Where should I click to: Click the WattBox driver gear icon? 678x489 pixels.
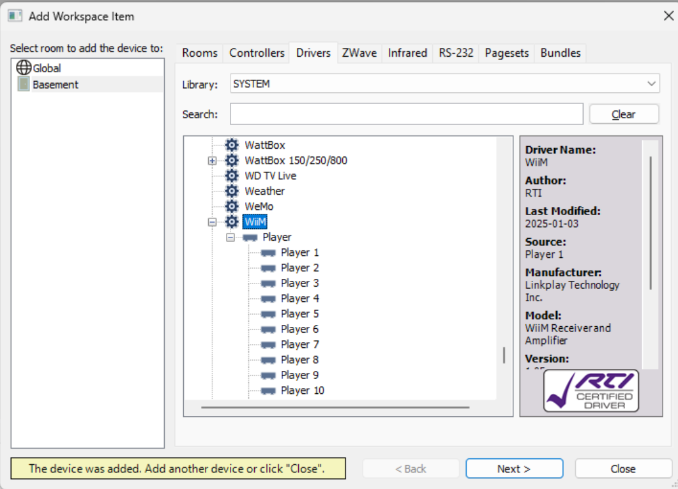(232, 145)
